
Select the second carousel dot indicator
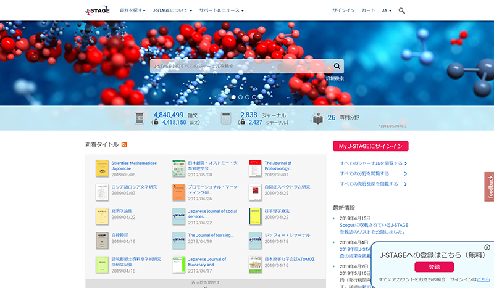click(x=240, y=97)
